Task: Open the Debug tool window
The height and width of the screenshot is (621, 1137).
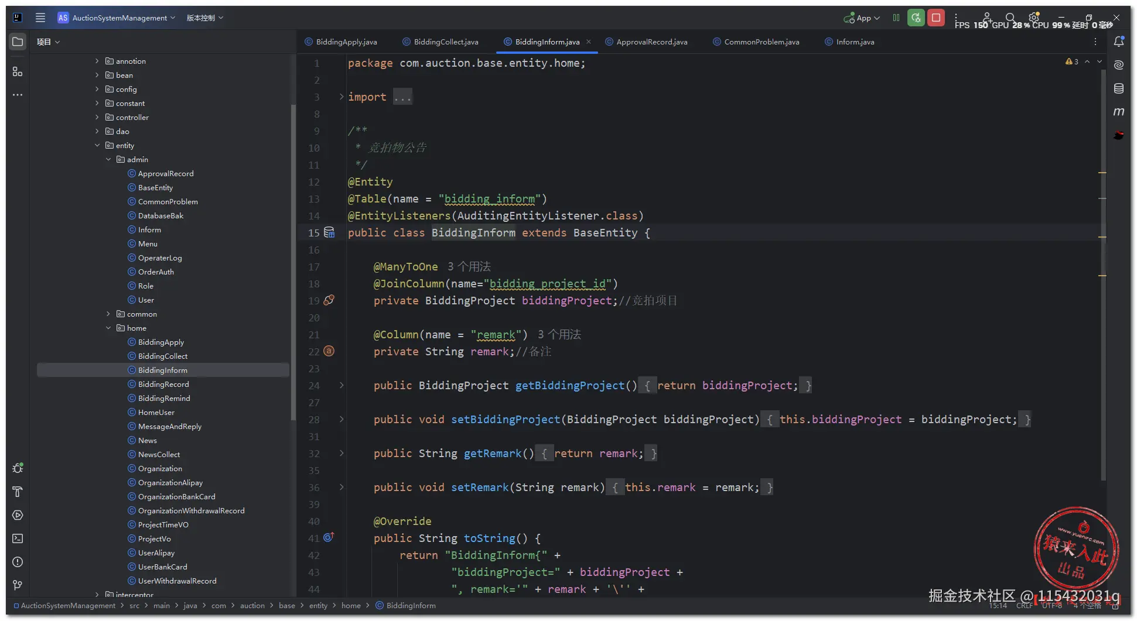Action: coord(18,468)
